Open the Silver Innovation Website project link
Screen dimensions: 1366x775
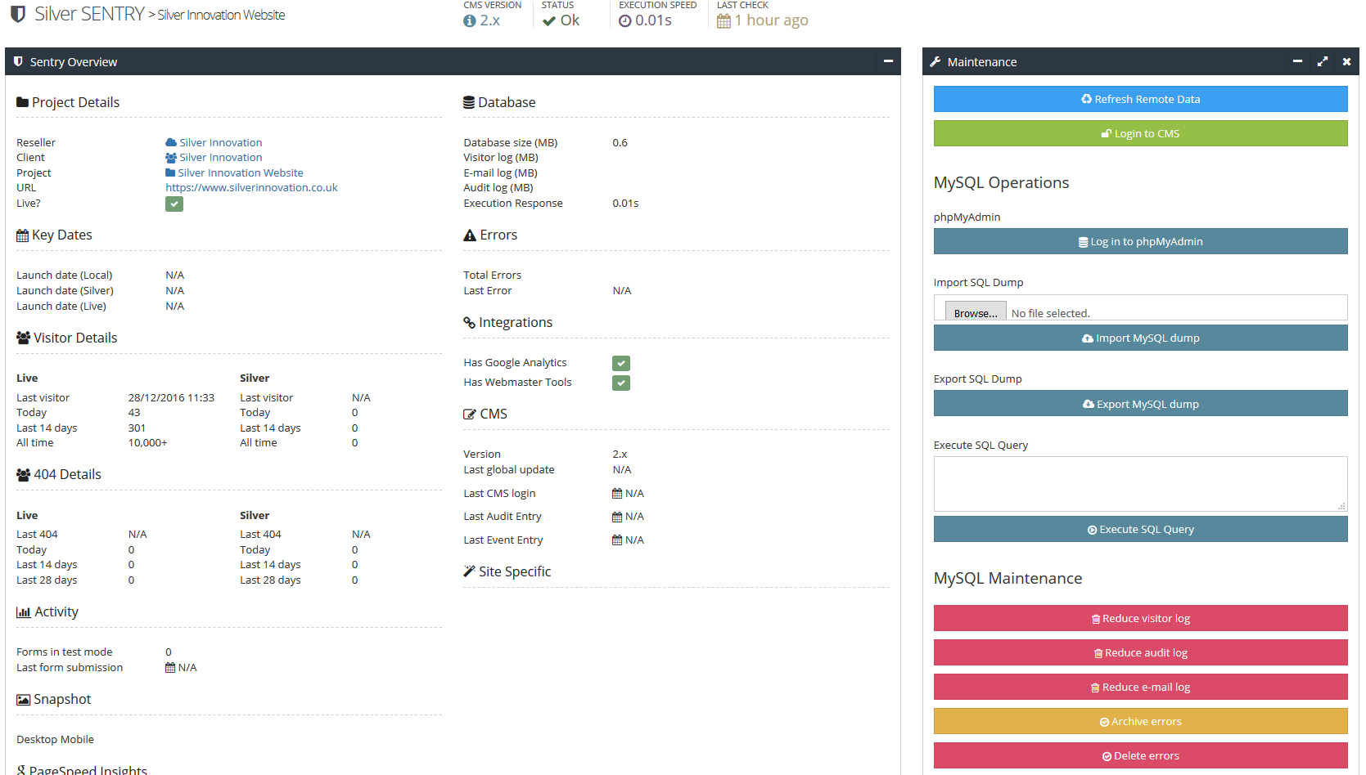[241, 173]
